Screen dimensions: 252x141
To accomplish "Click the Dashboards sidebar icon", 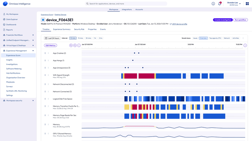I will tap(4, 25).
